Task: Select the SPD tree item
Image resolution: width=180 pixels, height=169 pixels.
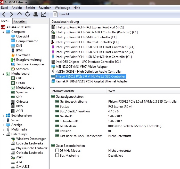Action: point(19,97)
